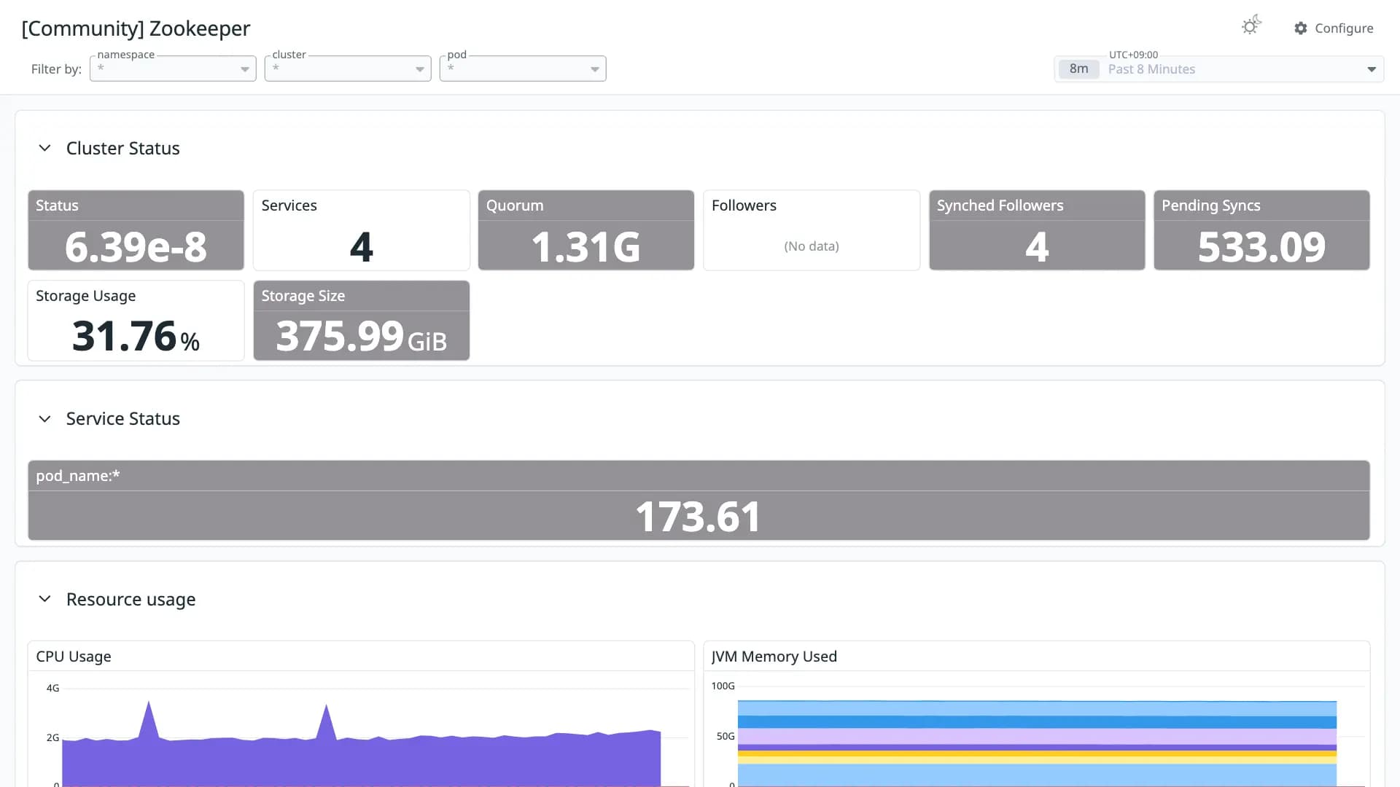Click the Configure gear icon
Viewport: 1400px width, 787px height.
(1301, 28)
